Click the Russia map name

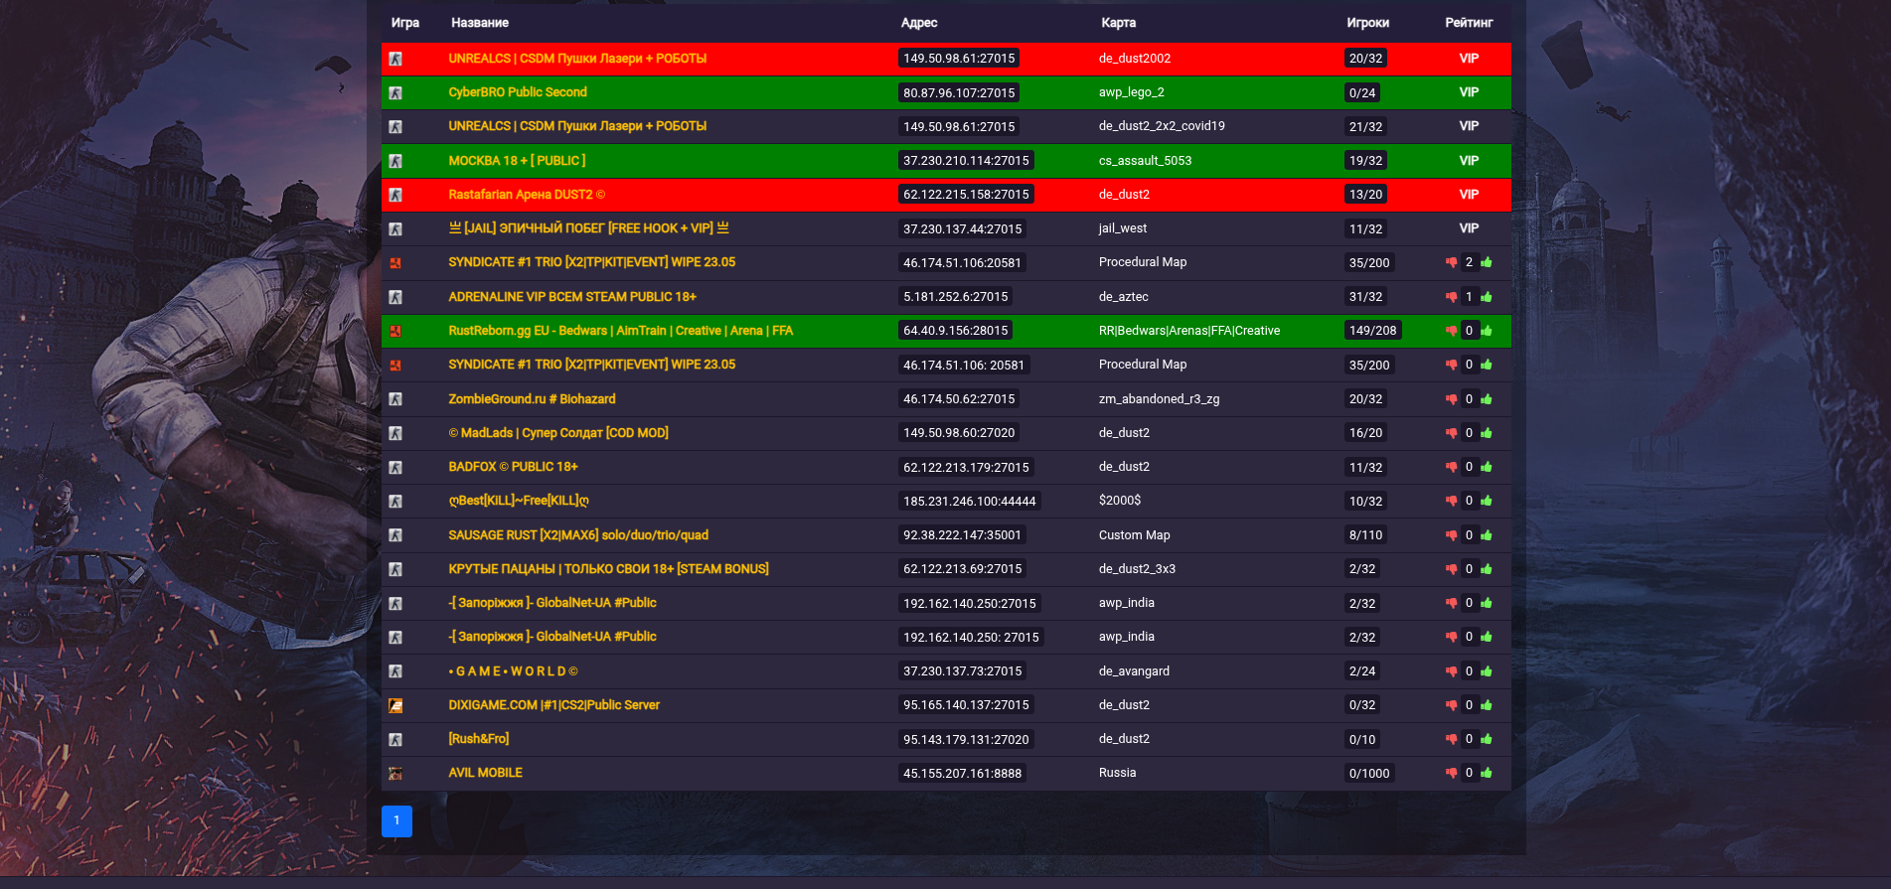[x=1117, y=773]
